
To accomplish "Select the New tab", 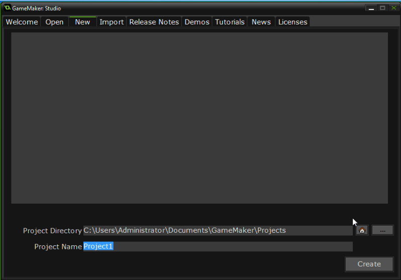I will click(82, 22).
